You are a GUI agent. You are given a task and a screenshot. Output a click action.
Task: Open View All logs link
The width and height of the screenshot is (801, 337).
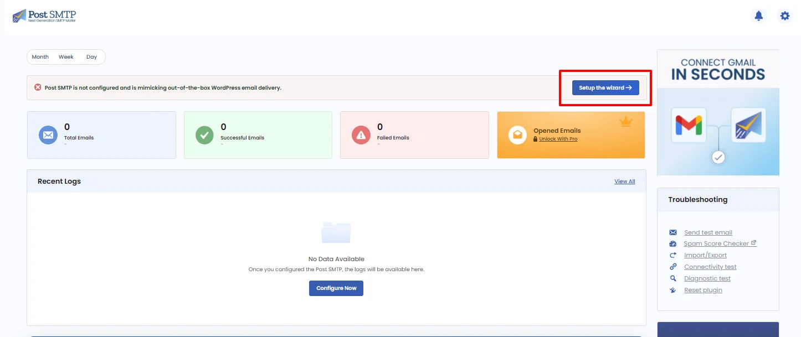625,182
